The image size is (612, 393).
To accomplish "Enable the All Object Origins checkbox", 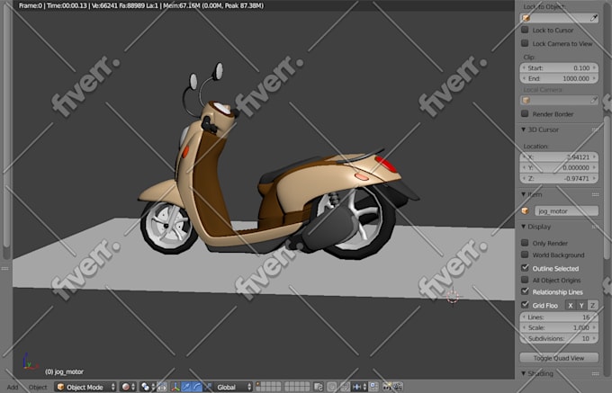I will click(x=525, y=280).
